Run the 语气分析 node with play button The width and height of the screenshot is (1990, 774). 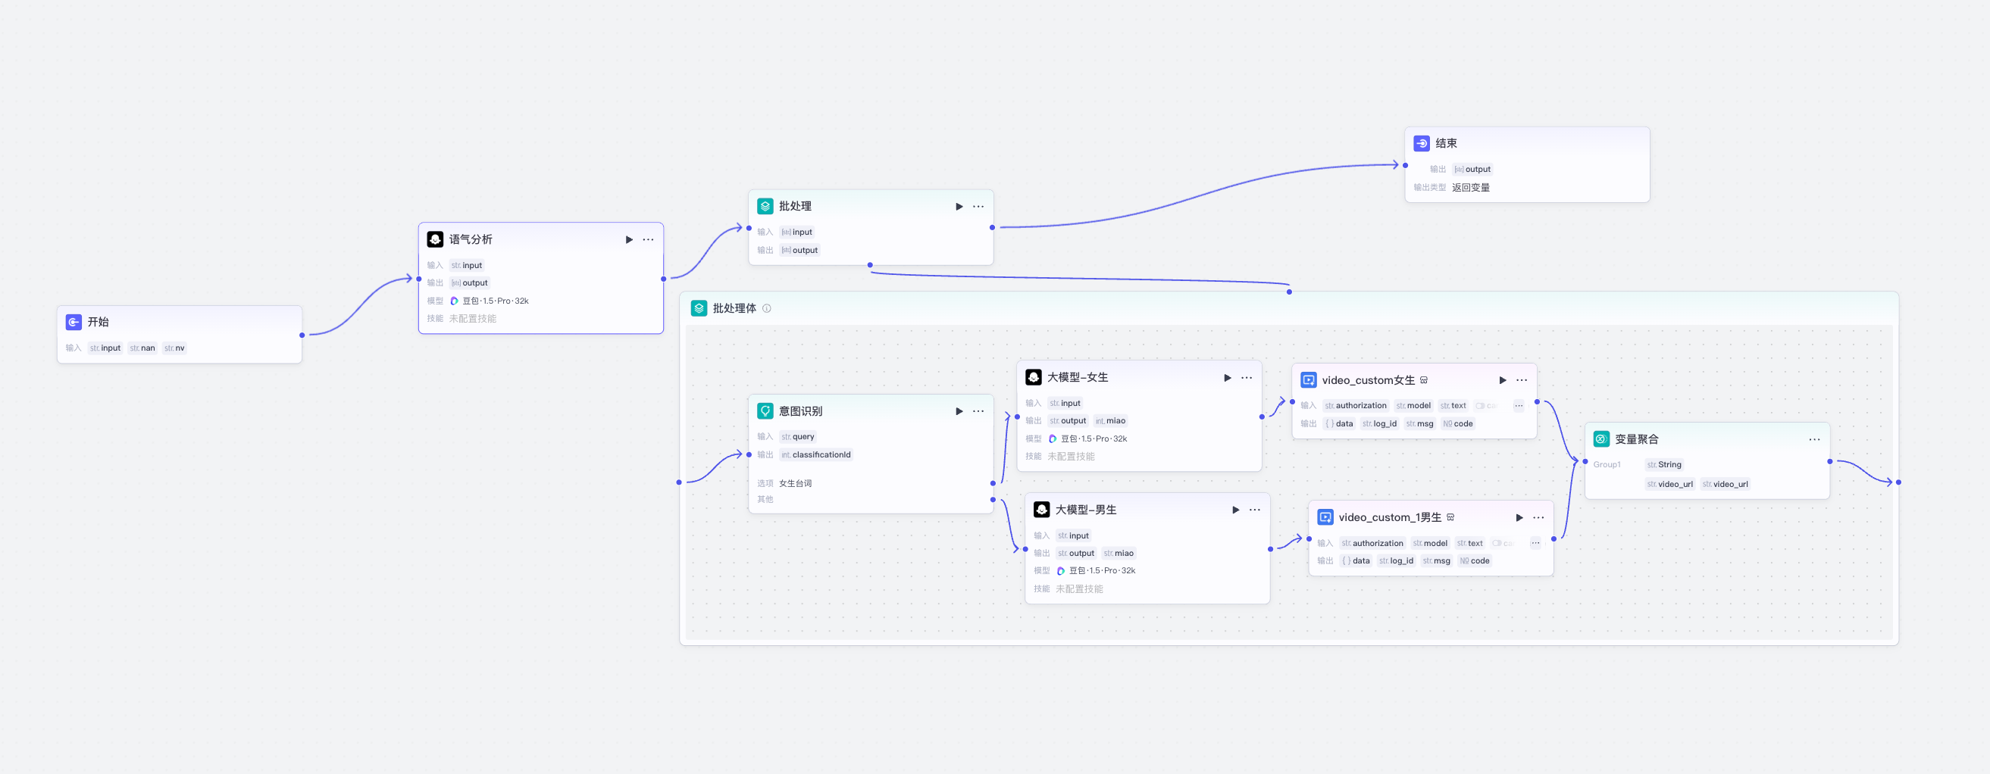pyautogui.click(x=629, y=240)
